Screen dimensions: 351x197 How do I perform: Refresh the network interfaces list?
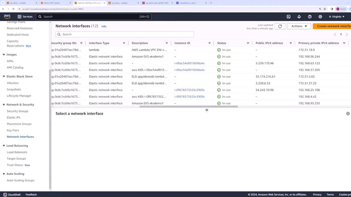280,26
